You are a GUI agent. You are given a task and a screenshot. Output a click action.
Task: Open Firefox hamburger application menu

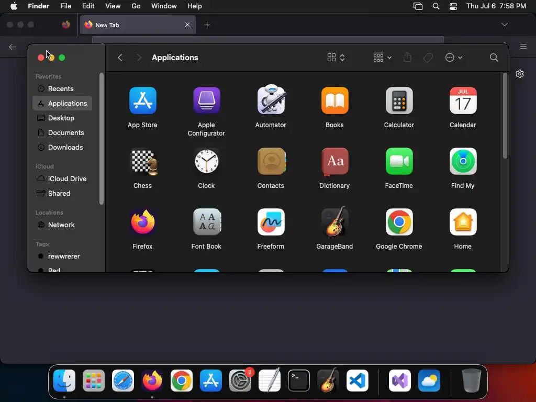tap(523, 47)
